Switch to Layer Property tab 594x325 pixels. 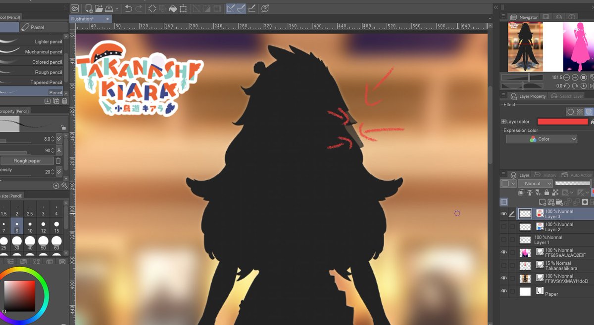click(x=528, y=96)
